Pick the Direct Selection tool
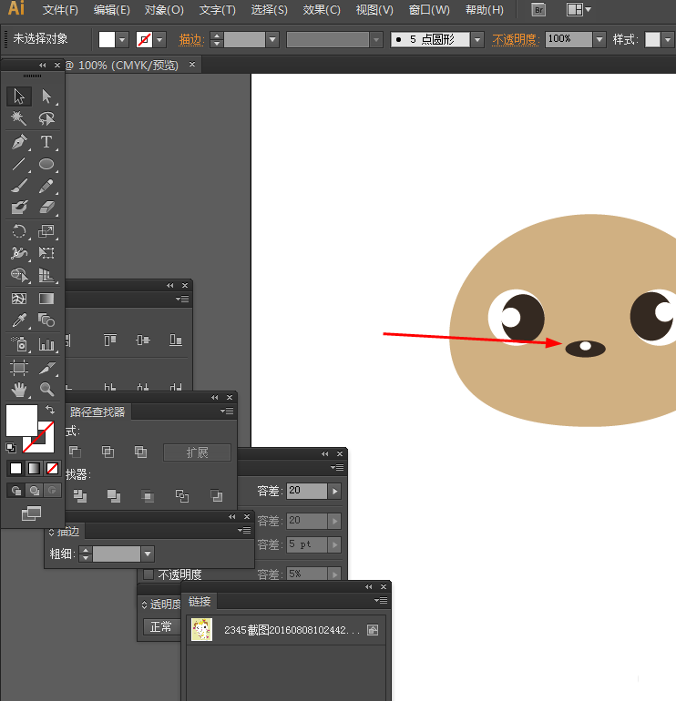 point(46,96)
